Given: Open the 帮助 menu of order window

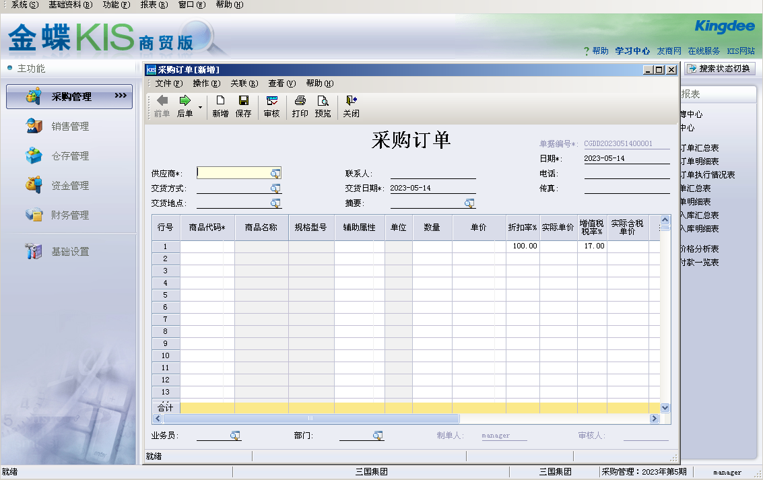Looking at the screenshot, I should tap(320, 83).
